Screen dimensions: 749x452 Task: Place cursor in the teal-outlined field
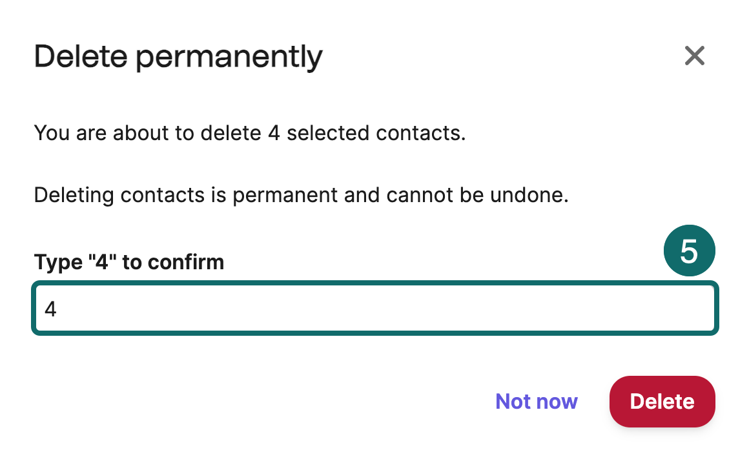click(374, 309)
